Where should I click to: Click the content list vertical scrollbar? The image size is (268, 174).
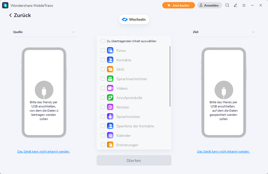pos(170,76)
